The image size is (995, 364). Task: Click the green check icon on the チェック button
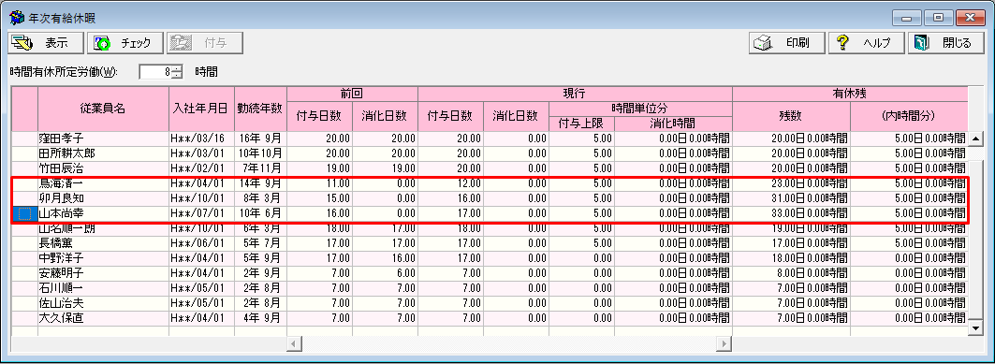tap(102, 43)
